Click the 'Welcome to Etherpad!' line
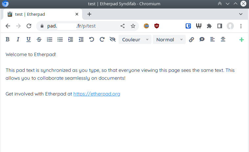 [x=31, y=54]
